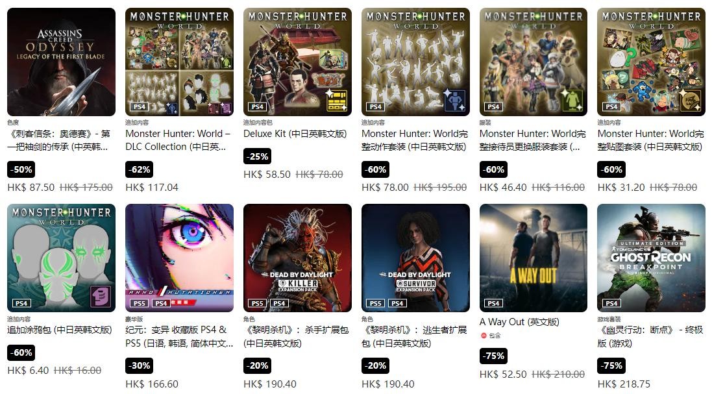Click the HK$ 87.50 price for Assassin's Creed Odyssey
The height and width of the screenshot is (394, 712).
31,188
